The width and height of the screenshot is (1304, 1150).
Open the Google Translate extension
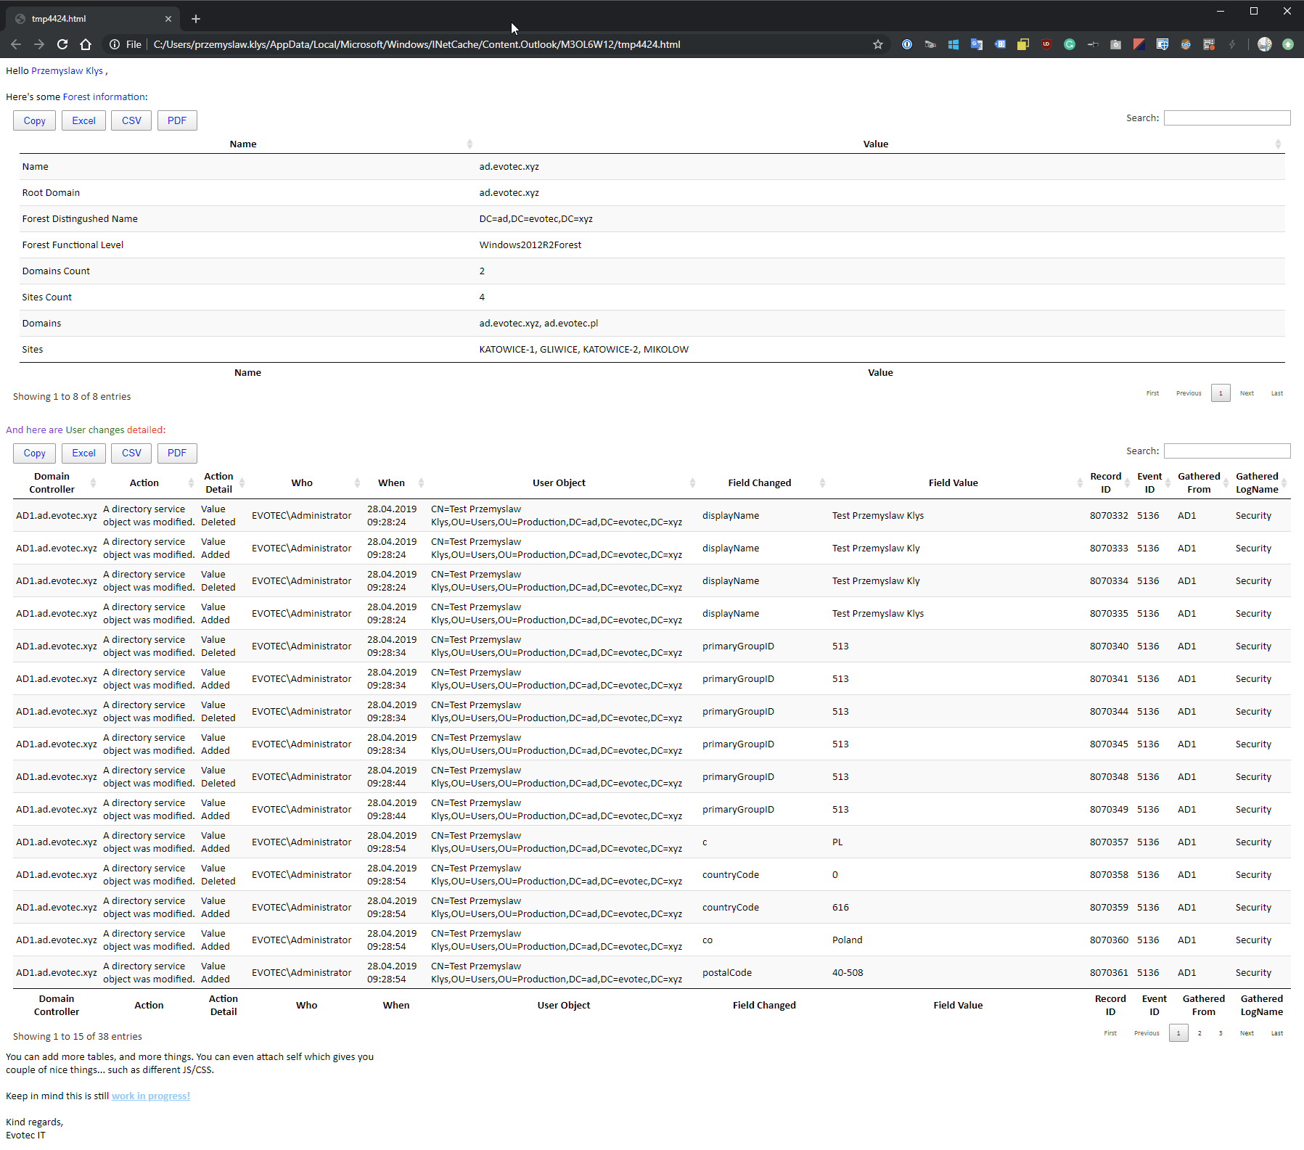coord(975,44)
